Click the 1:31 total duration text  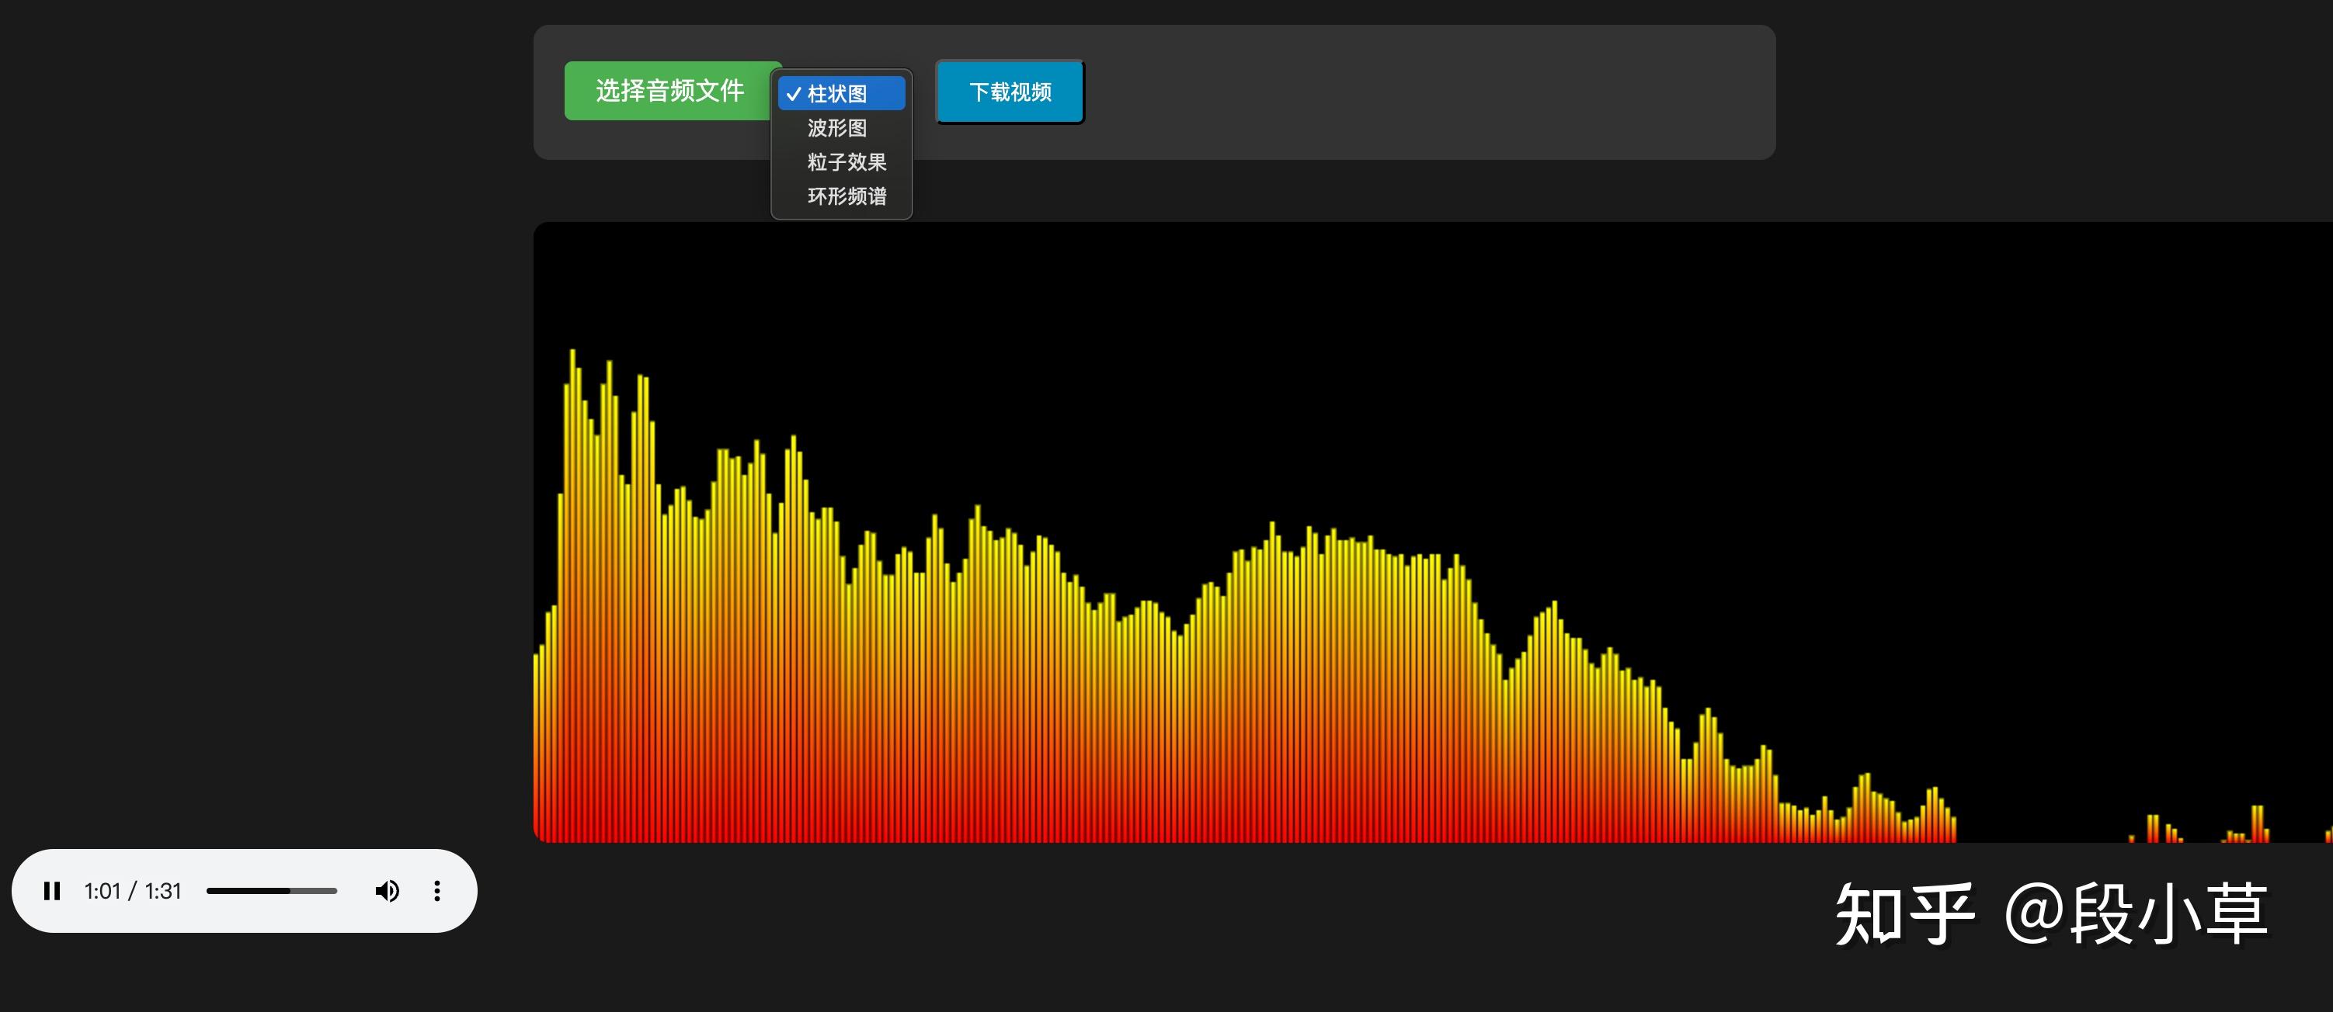(163, 891)
